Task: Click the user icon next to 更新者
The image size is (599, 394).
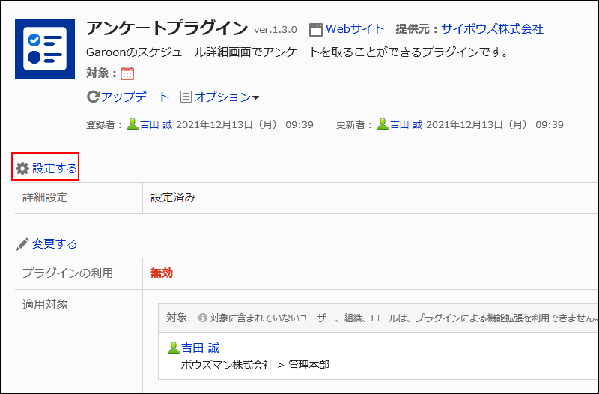Action: pyautogui.click(x=382, y=124)
